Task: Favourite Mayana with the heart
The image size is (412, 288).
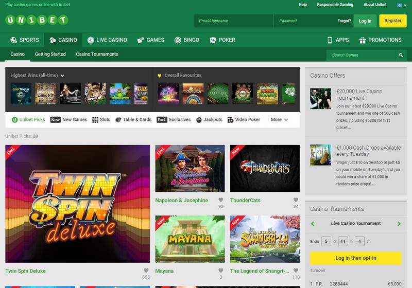Action: pos(221,271)
